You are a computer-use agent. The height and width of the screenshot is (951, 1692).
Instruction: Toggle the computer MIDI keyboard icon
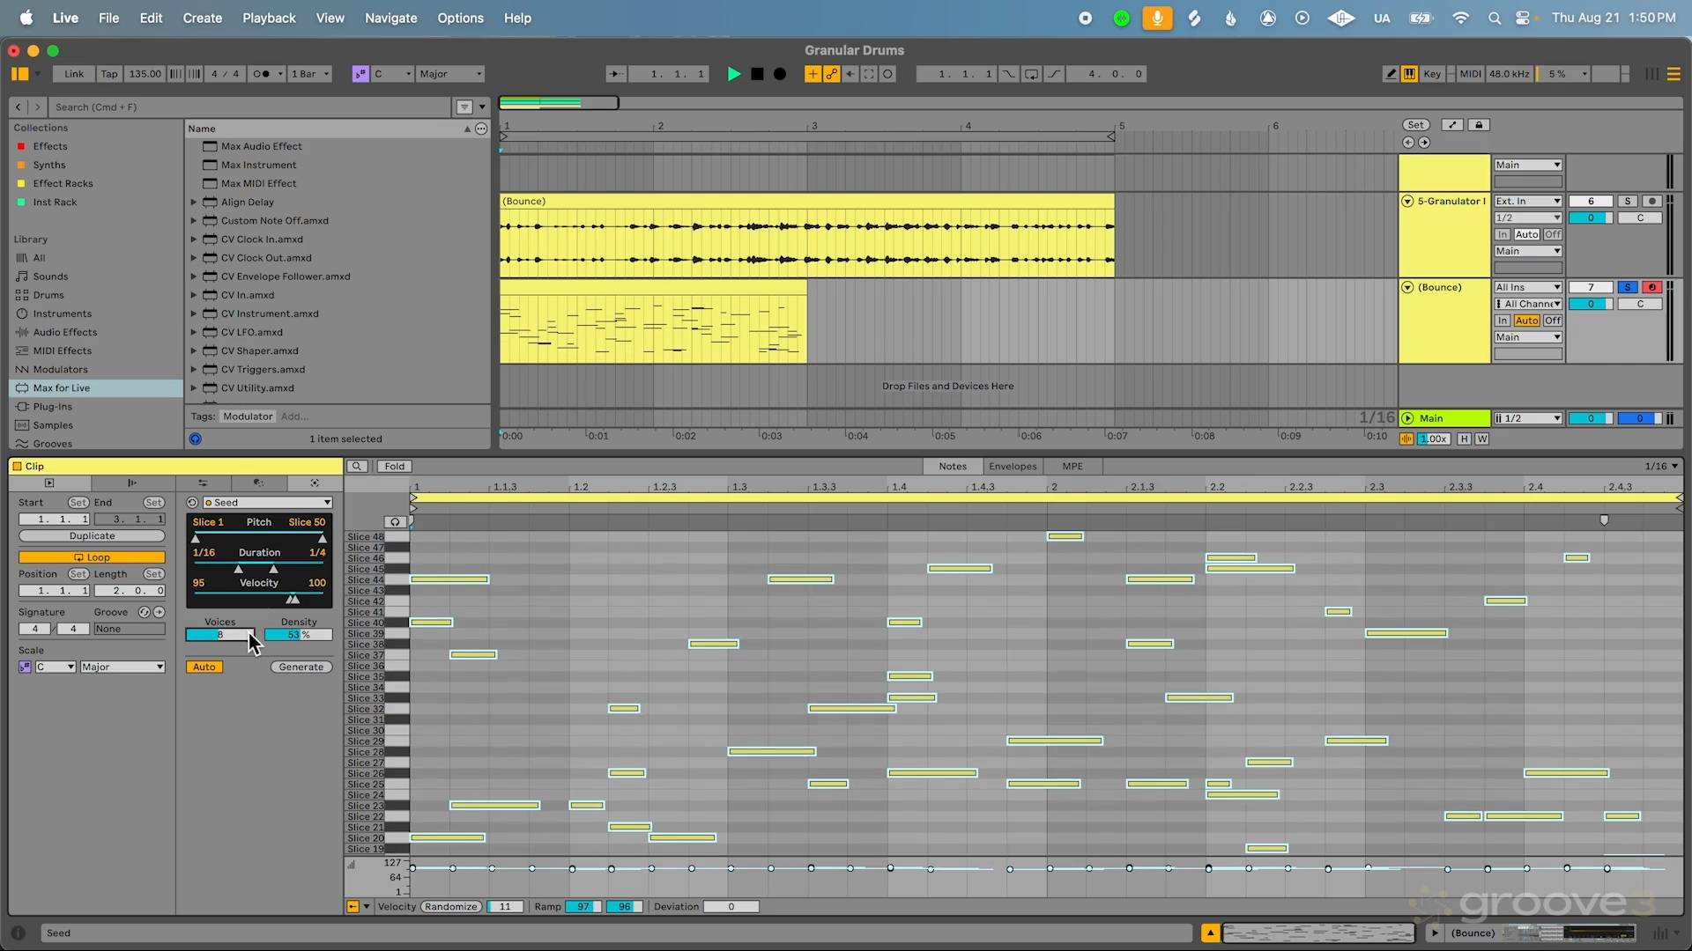[1410, 74]
